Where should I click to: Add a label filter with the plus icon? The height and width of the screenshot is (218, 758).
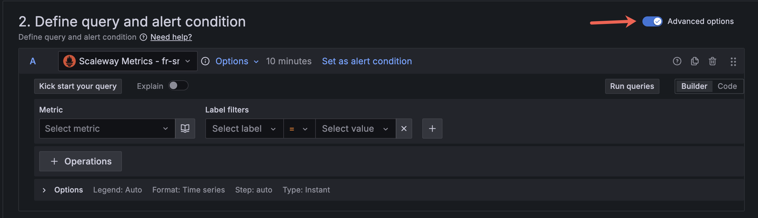pyautogui.click(x=432, y=129)
